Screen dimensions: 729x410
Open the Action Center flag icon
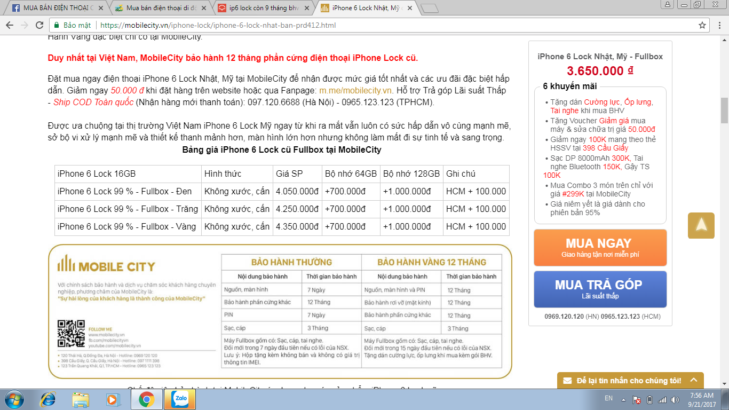[x=636, y=399]
